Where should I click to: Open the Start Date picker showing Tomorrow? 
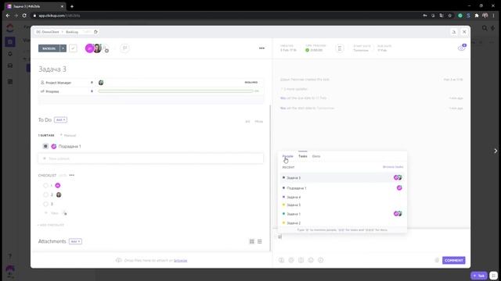(361, 48)
